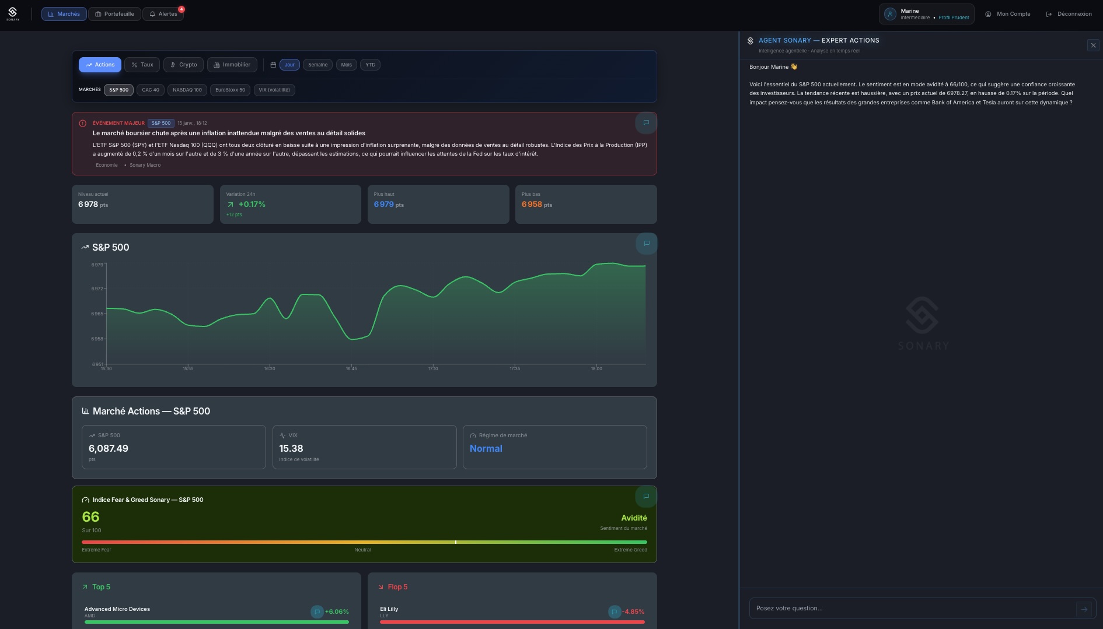The width and height of the screenshot is (1103, 629).
Task: Ask agent about the major event
Action: pos(646,123)
